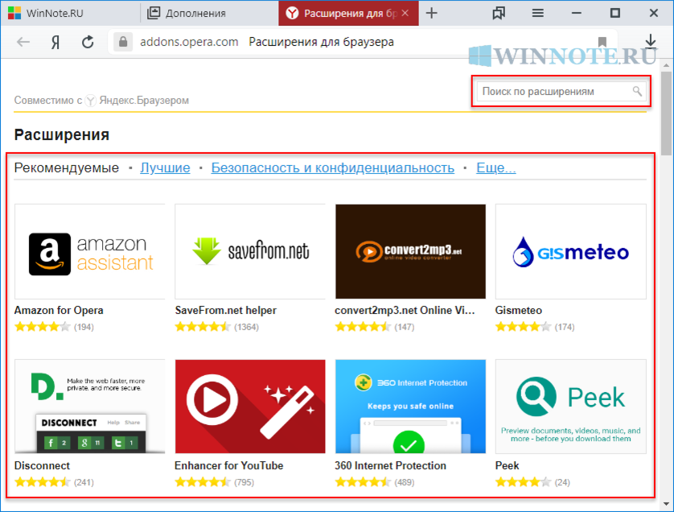Select the Рекомендуемые category
The image size is (674, 512).
pos(67,167)
